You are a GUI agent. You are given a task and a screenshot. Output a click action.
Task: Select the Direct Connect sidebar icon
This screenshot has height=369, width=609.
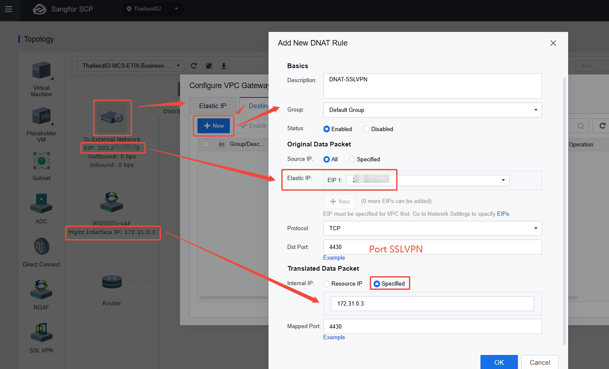point(41,246)
